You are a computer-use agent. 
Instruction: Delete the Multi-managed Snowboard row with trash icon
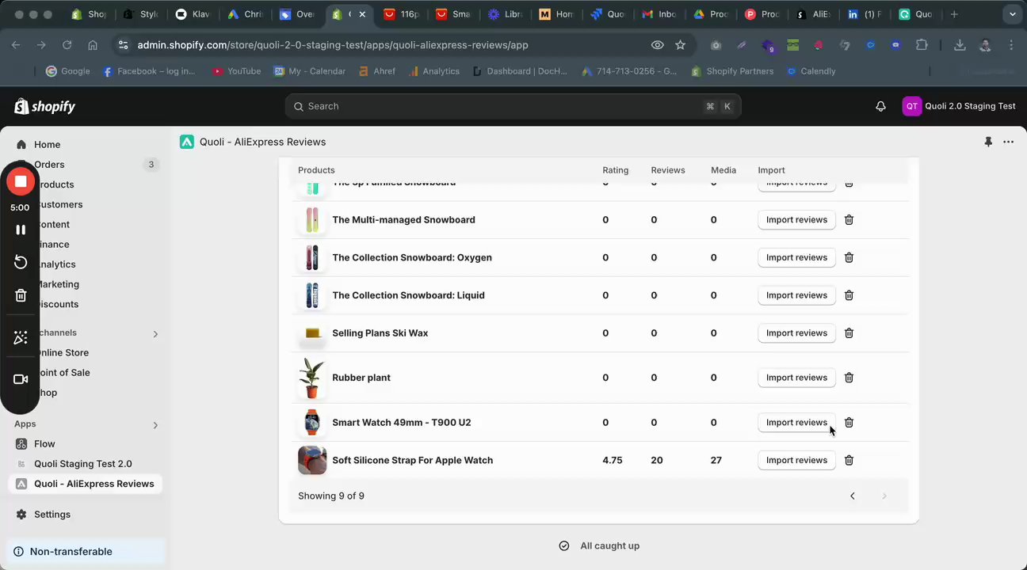[849, 220]
